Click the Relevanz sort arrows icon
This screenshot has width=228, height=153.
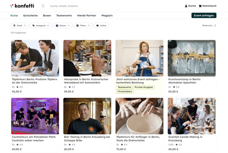[215, 25]
